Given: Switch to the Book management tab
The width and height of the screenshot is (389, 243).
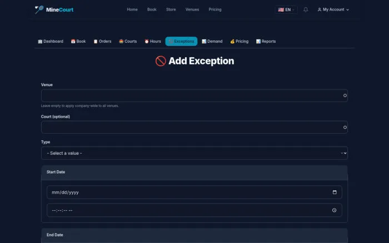Looking at the screenshot, I should tap(78, 42).
